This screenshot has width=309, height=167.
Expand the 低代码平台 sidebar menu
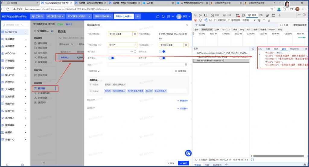click(x=14, y=32)
